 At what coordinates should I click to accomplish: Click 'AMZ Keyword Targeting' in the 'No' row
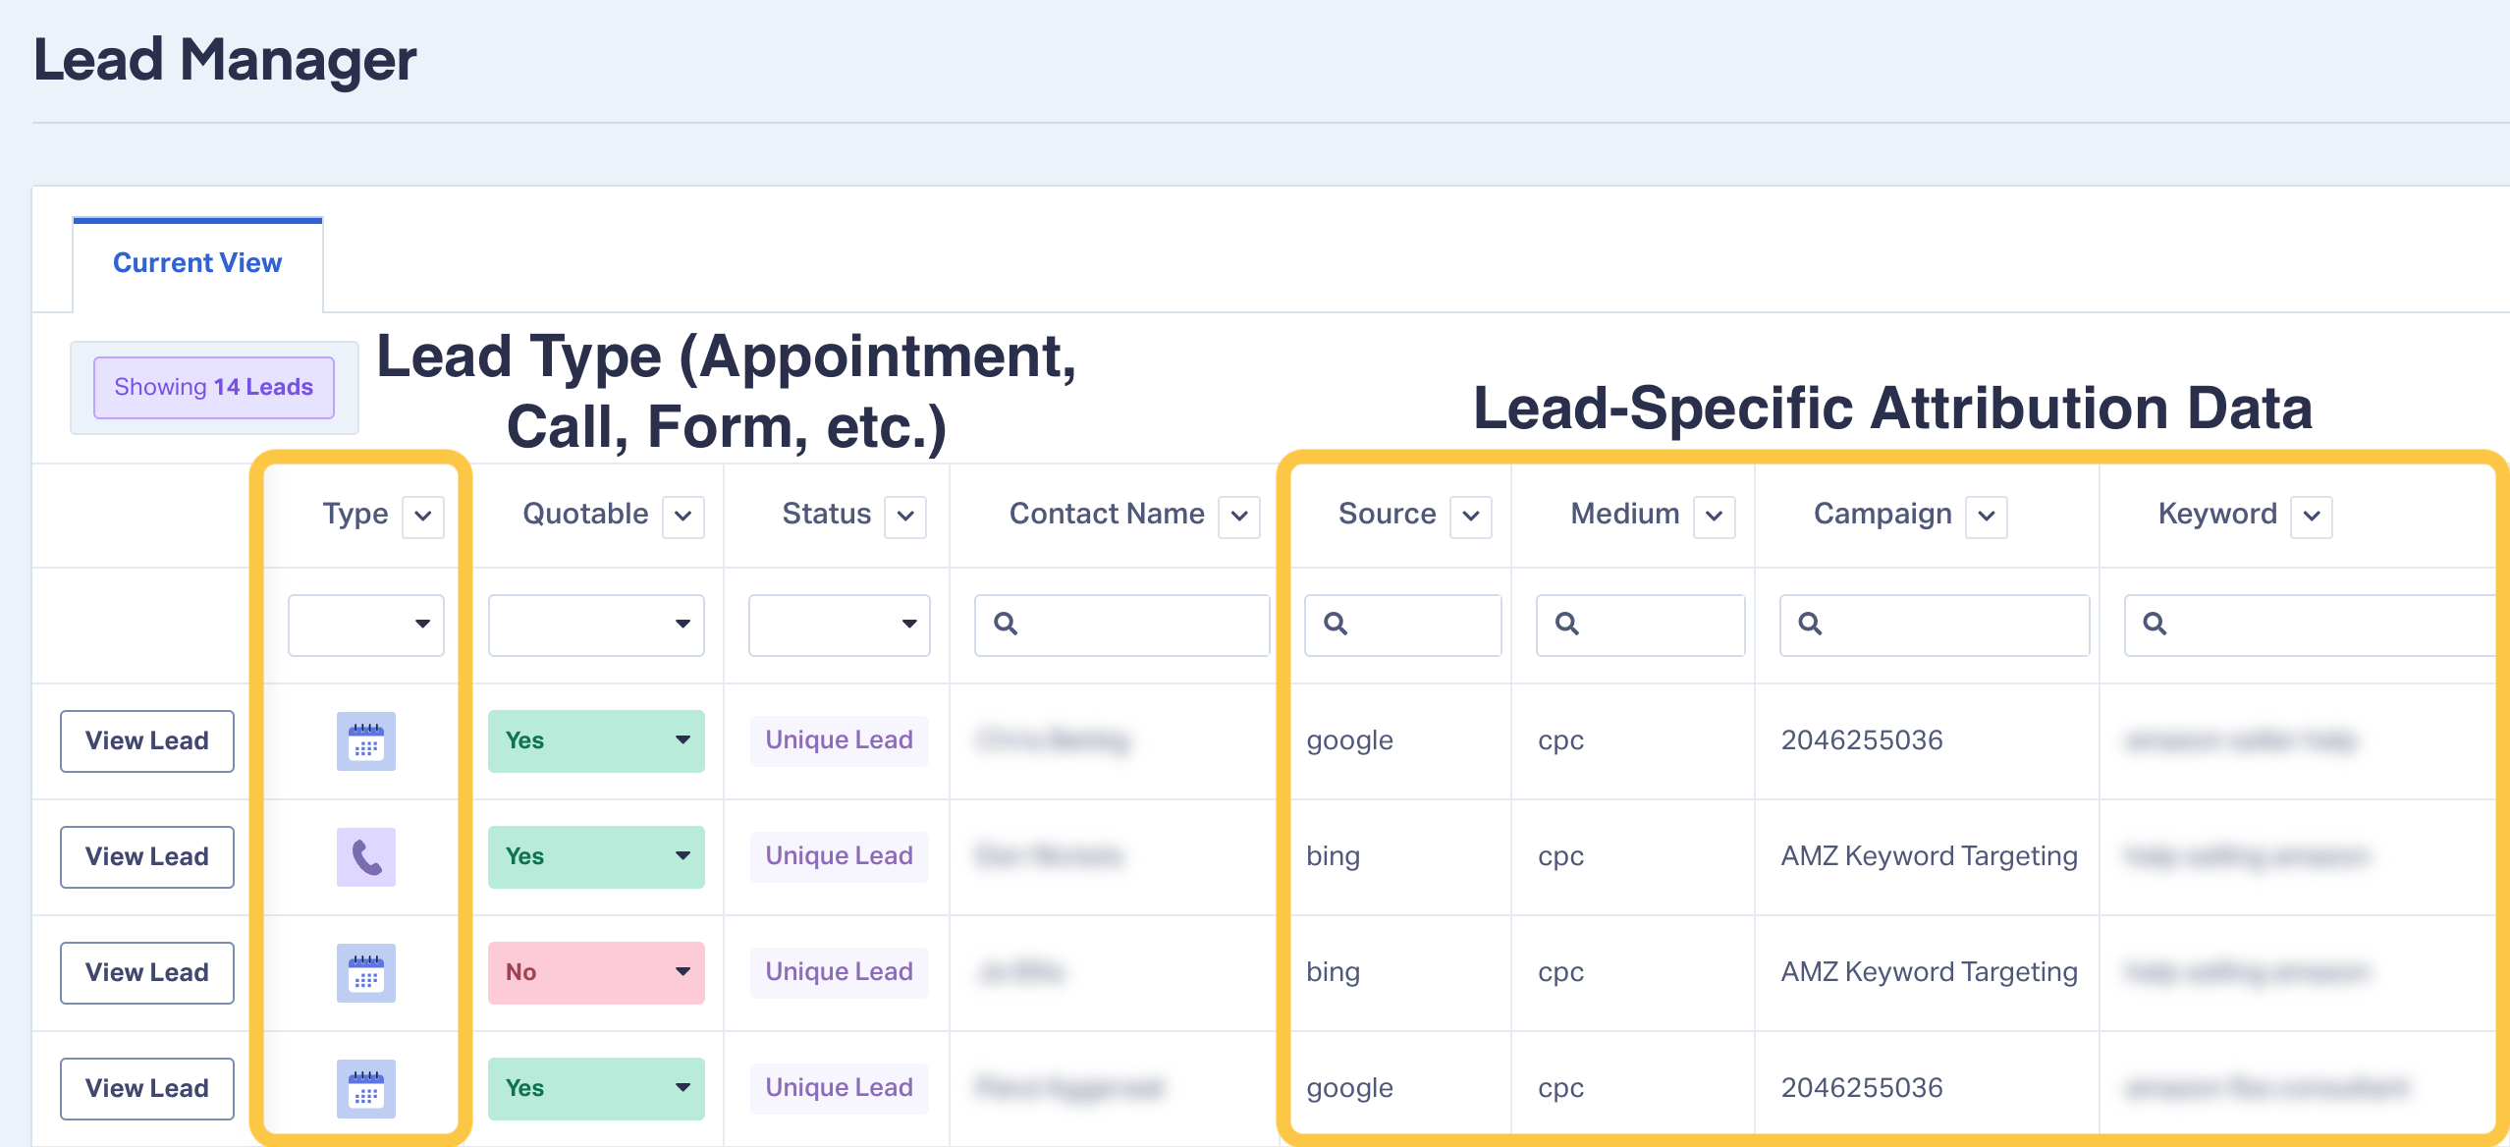coord(1930,972)
